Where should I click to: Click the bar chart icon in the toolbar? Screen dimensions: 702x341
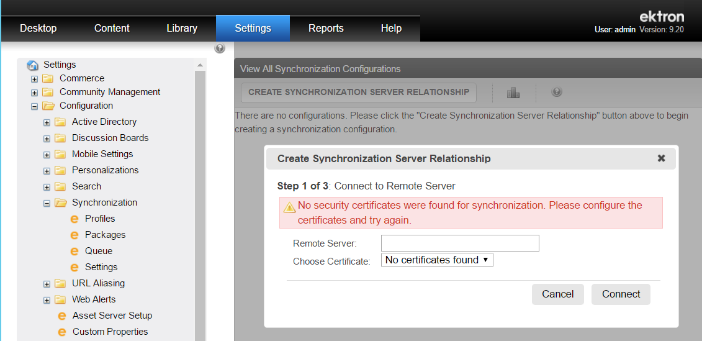tap(513, 93)
